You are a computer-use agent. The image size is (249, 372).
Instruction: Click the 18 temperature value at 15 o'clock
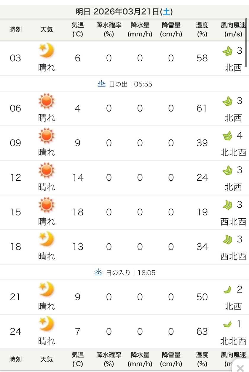click(78, 212)
